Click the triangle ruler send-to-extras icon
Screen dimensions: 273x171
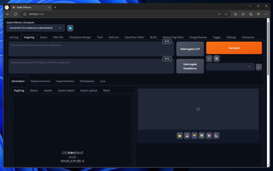coord(216,136)
